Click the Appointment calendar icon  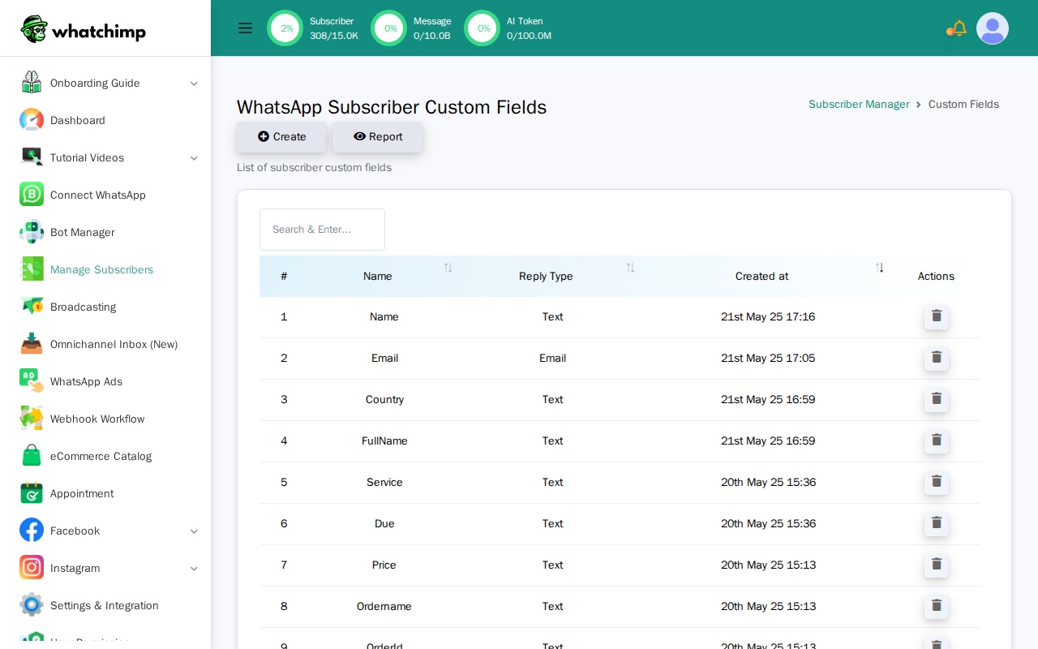point(32,493)
